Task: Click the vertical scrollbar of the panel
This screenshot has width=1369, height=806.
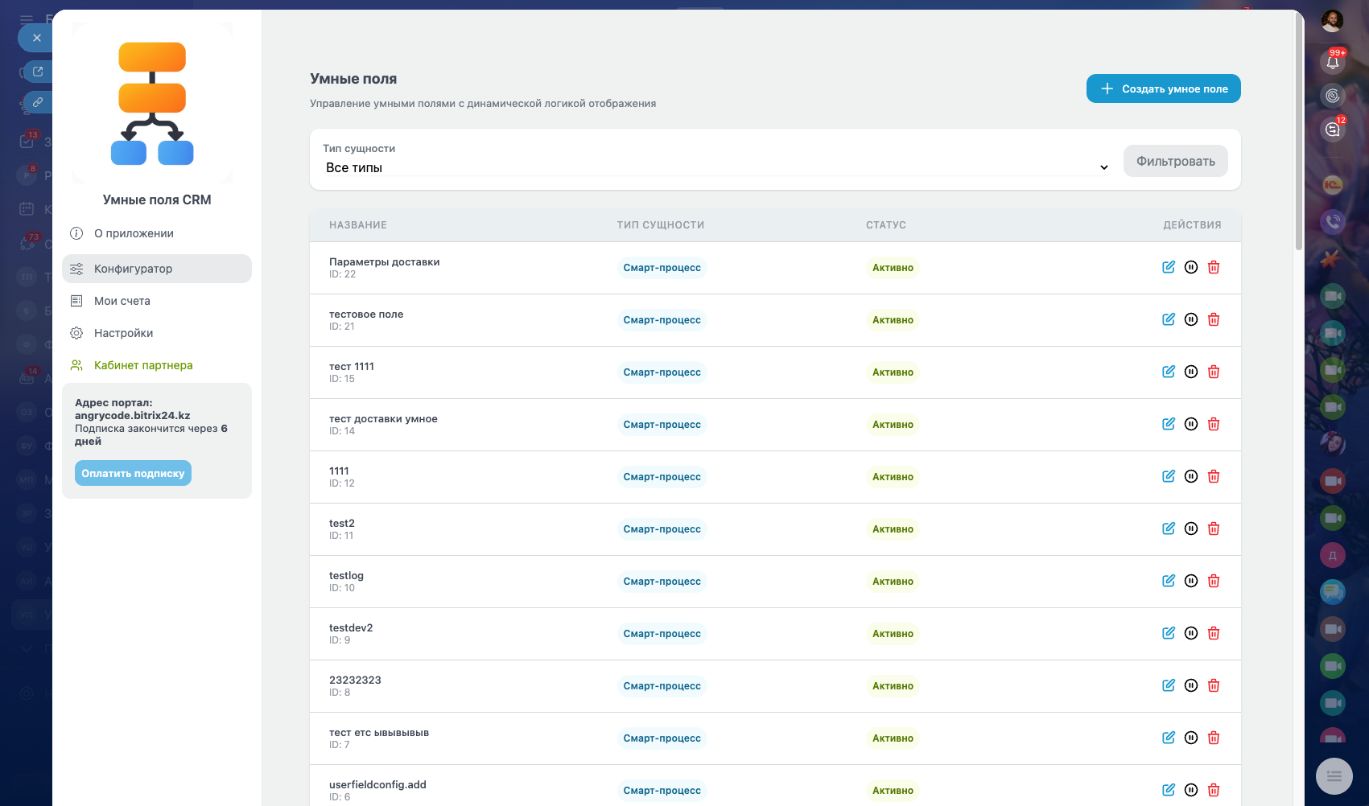Action: click(x=1298, y=129)
